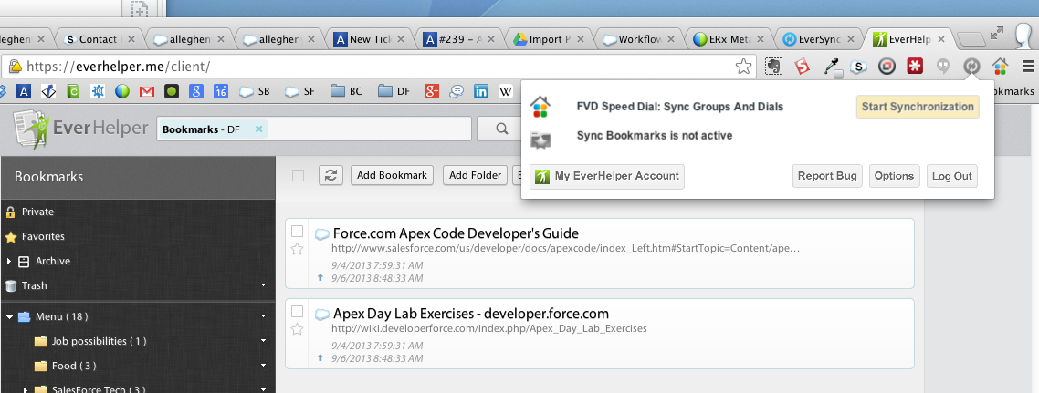This screenshot has height=393, width=1039.
Task: Open My EverHelper Account
Action: (607, 176)
